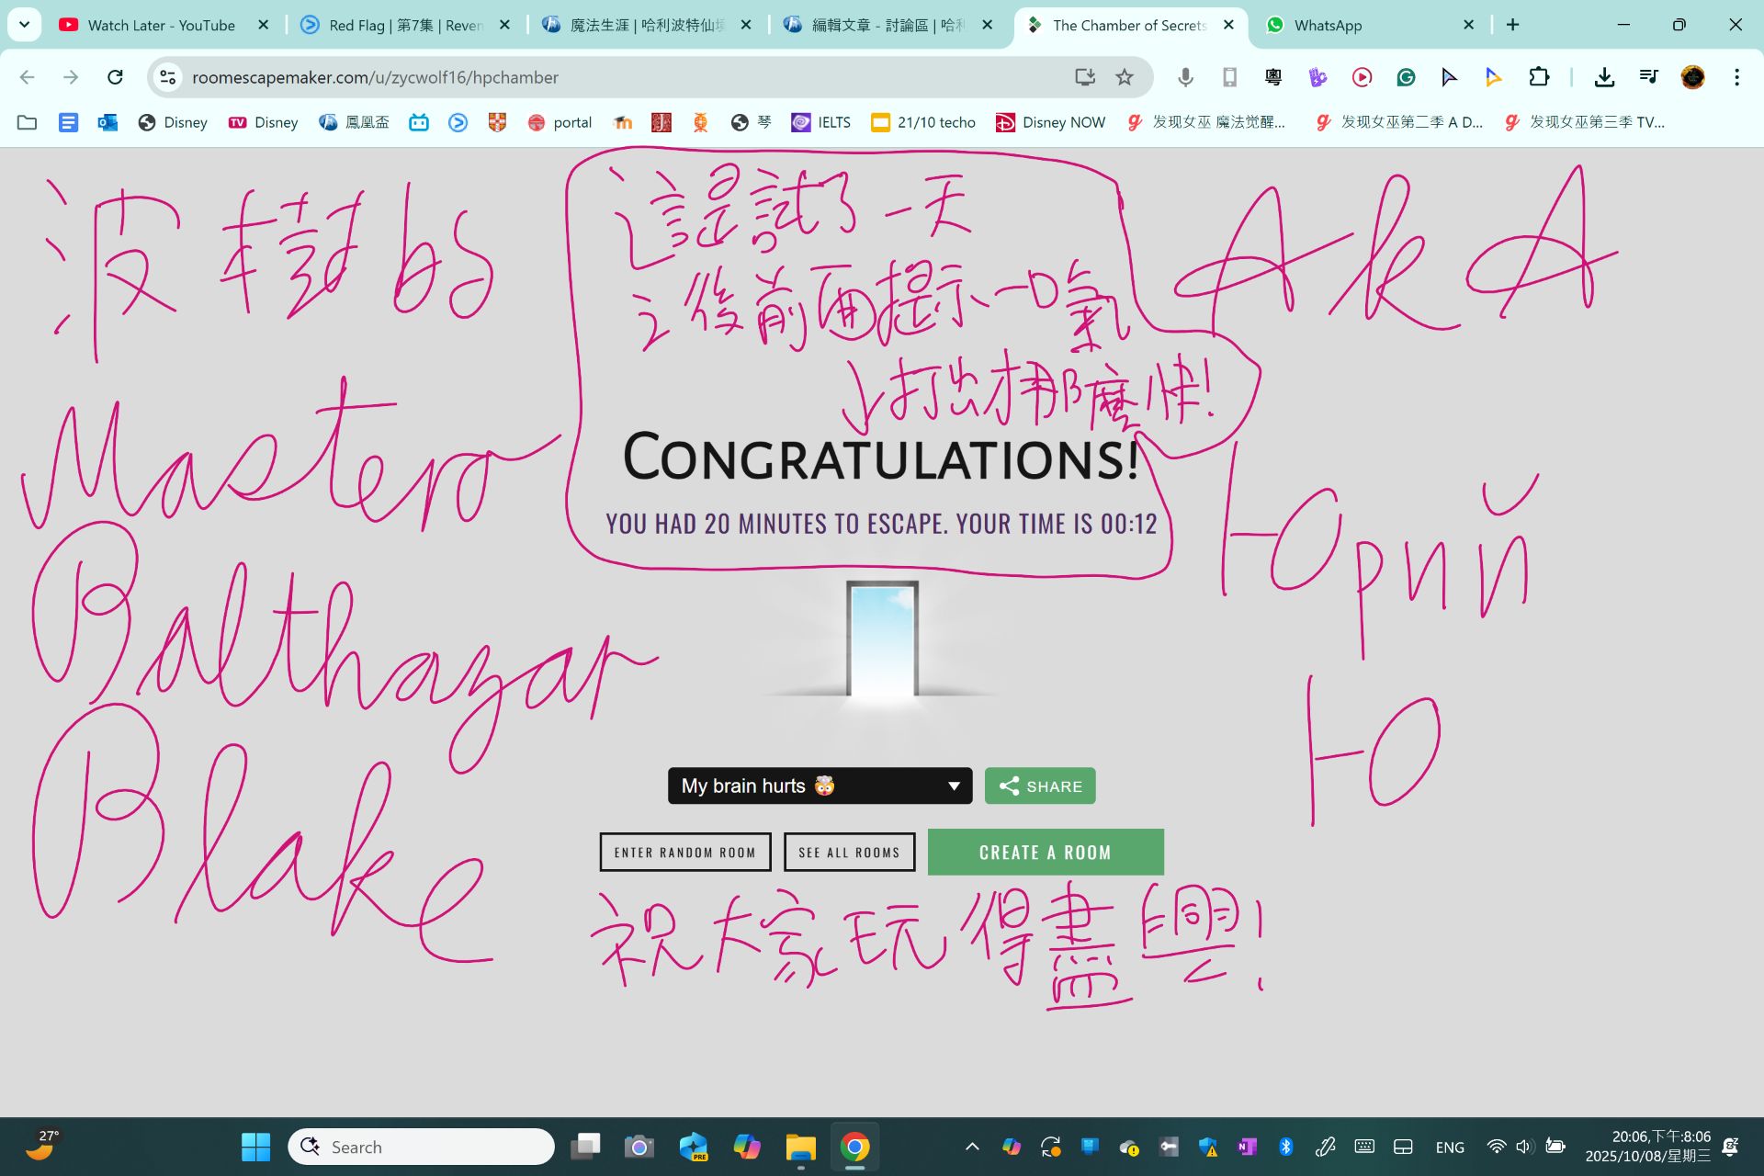Screen dimensions: 1764x1176
Task: Click the Windows taskbar Search field
Action: coord(423,1147)
